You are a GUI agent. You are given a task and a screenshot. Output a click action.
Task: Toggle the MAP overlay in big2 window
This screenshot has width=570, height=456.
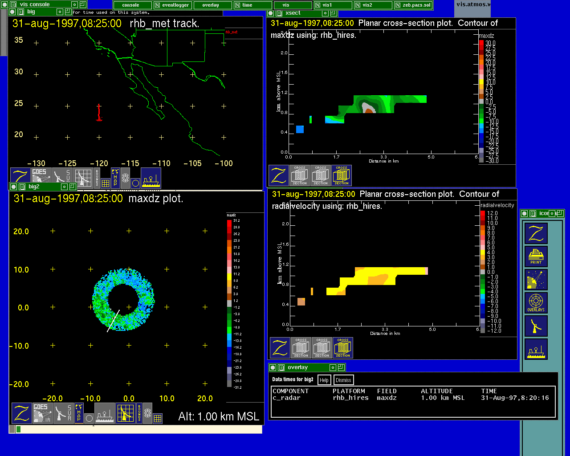[x=79, y=413]
